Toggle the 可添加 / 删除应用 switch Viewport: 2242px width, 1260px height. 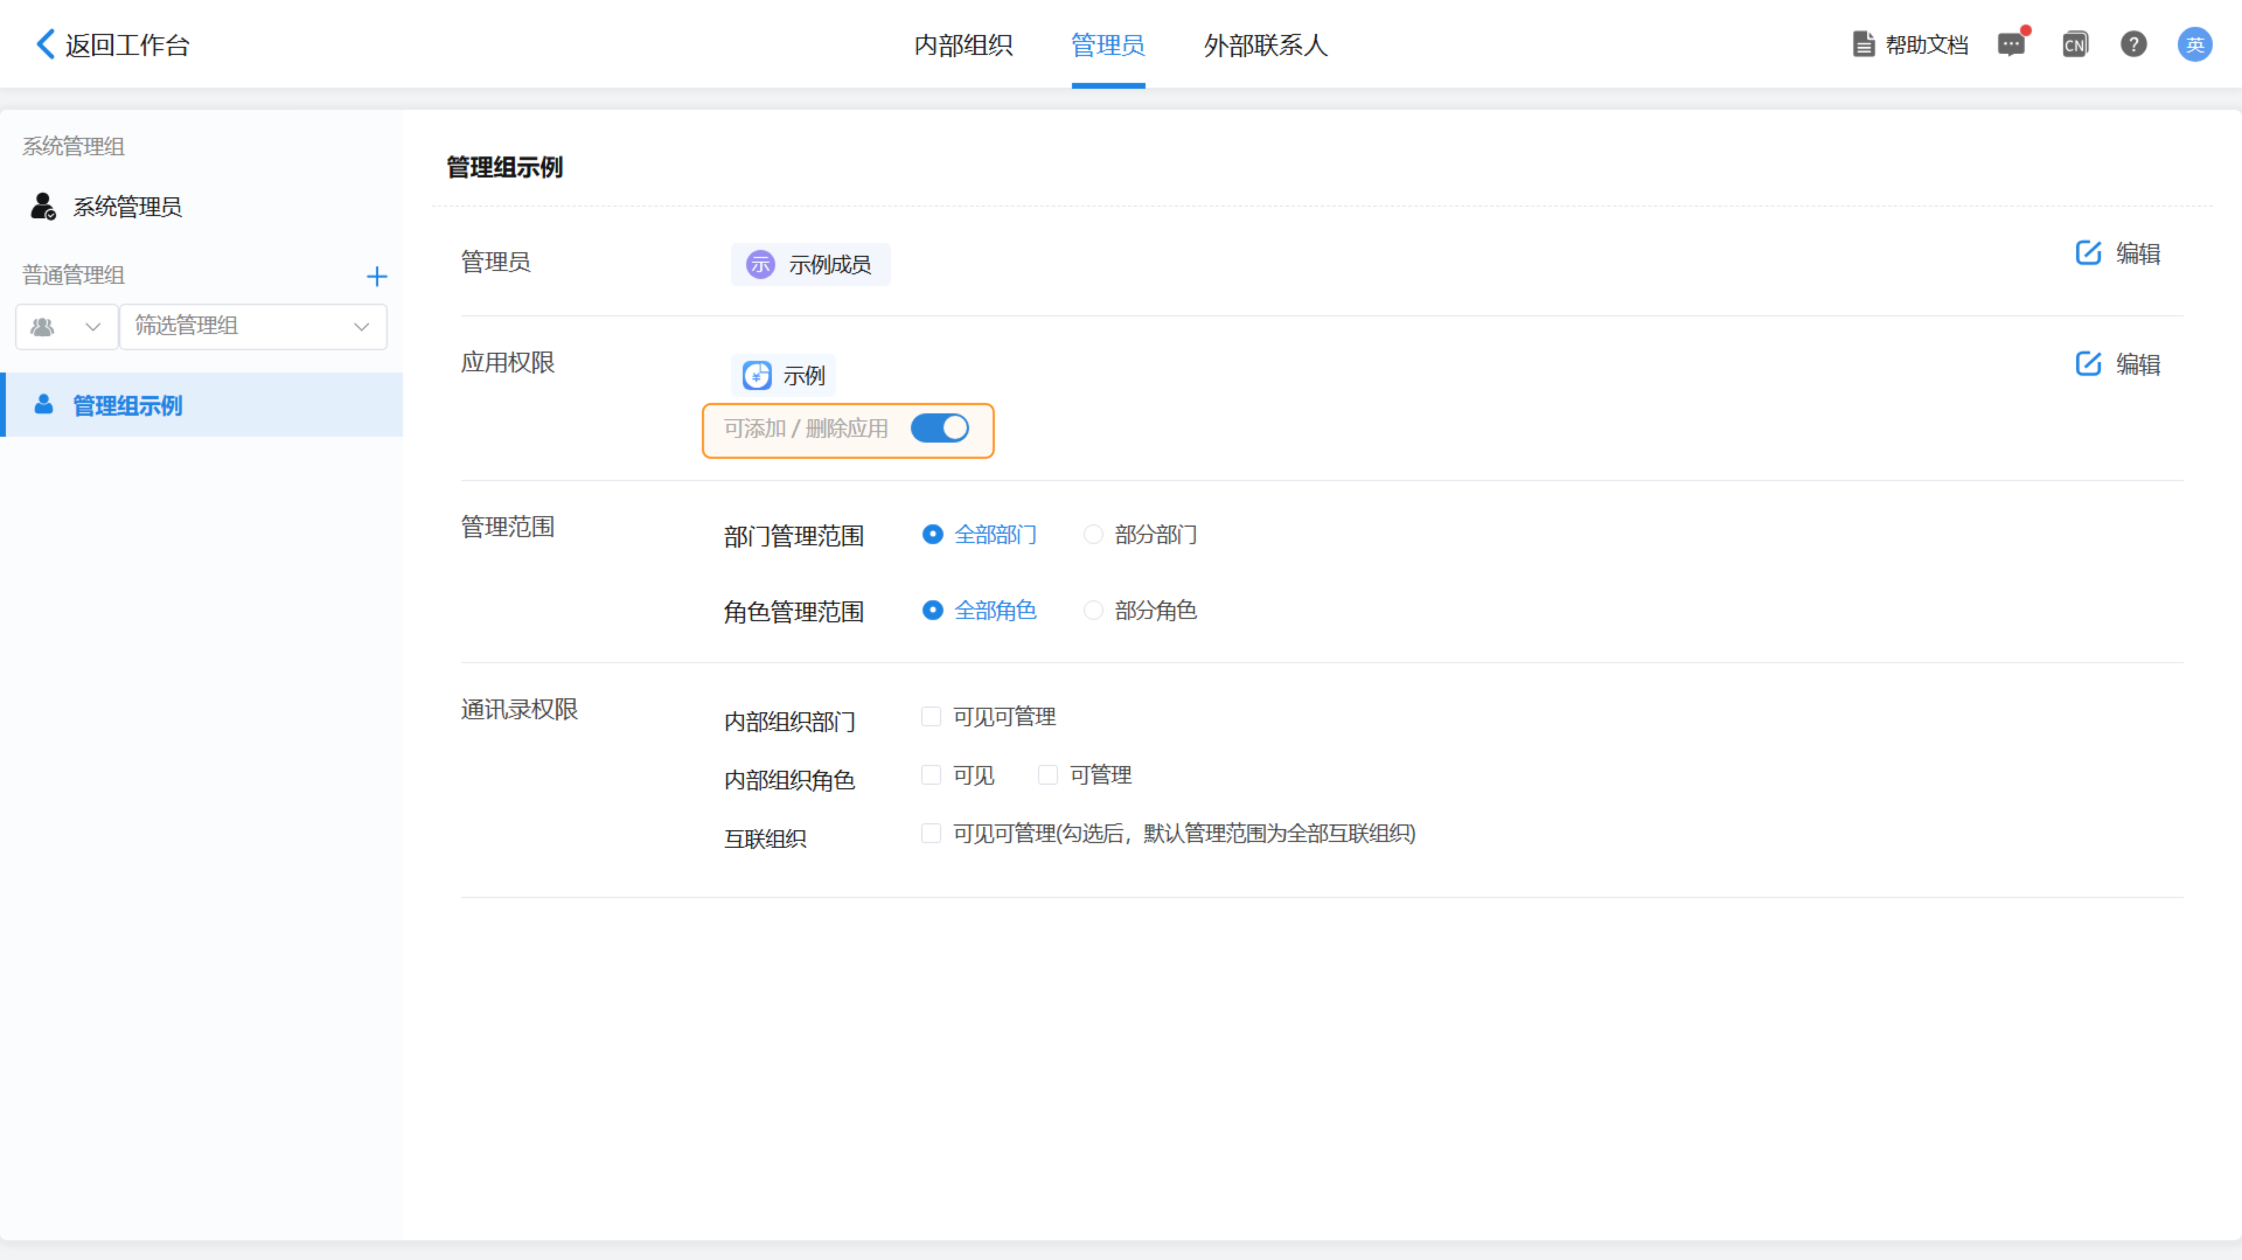939,428
